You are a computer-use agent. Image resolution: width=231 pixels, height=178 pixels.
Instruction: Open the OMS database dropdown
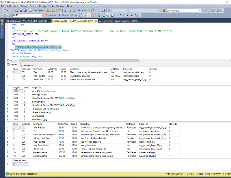[x=41, y=15]
